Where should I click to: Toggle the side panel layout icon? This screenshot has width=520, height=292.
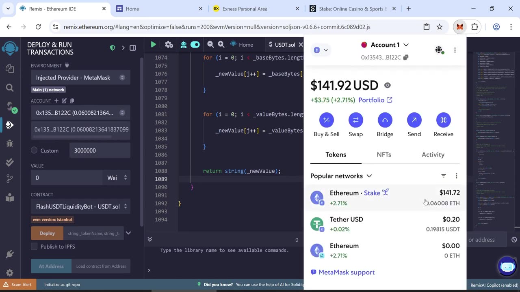pyautogui.click(x=133, y=48)
